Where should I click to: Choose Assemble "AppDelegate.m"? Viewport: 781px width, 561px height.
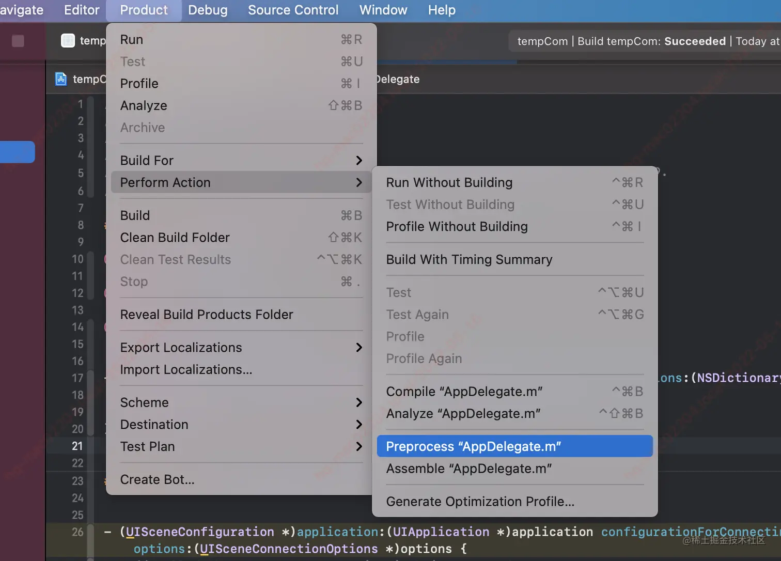(x=468, y=469)
